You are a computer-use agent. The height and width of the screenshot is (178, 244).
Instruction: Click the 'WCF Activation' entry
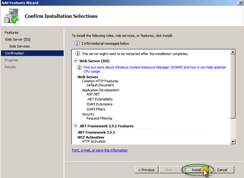coord(91,137)
